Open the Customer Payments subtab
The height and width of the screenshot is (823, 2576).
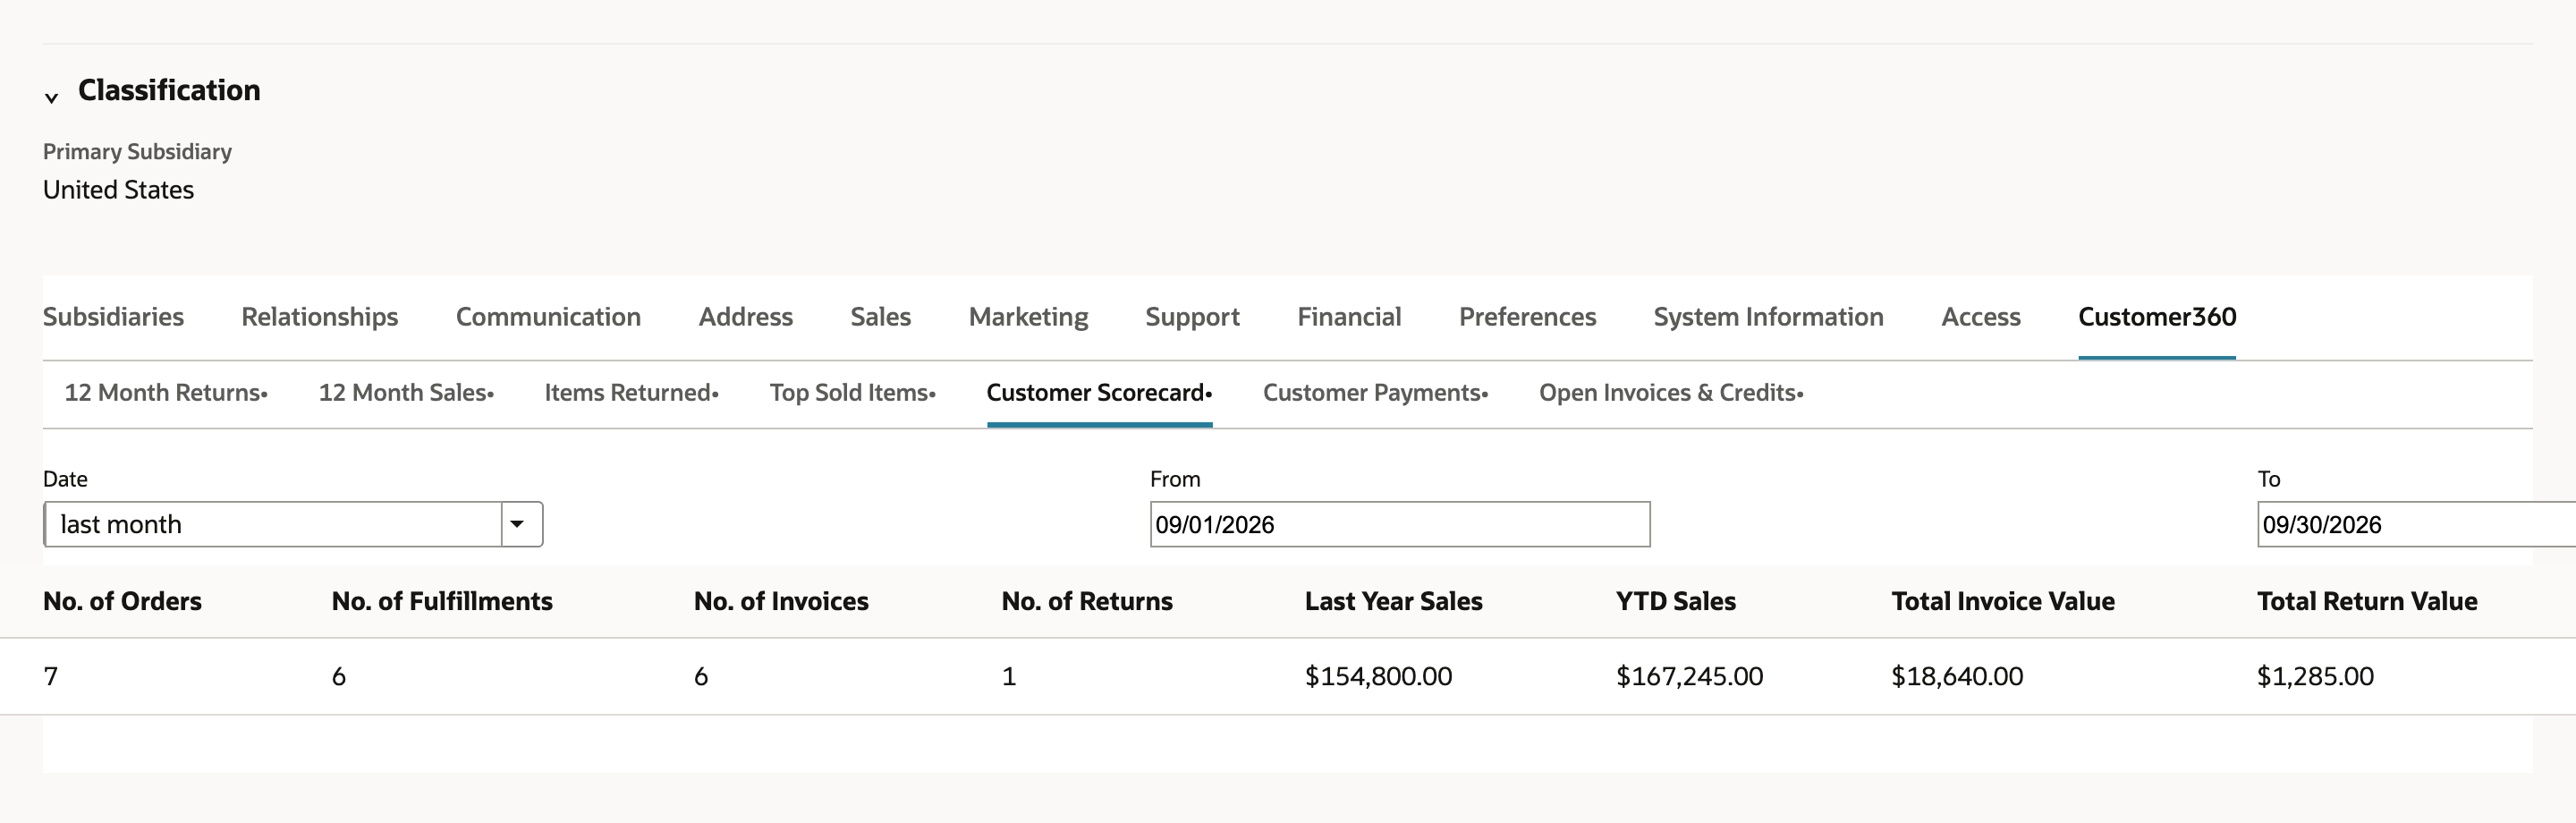[1376, 393]
